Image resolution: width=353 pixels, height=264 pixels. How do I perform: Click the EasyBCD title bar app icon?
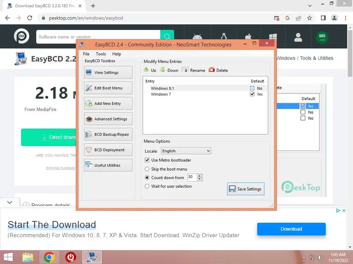(x=82, y=44)
